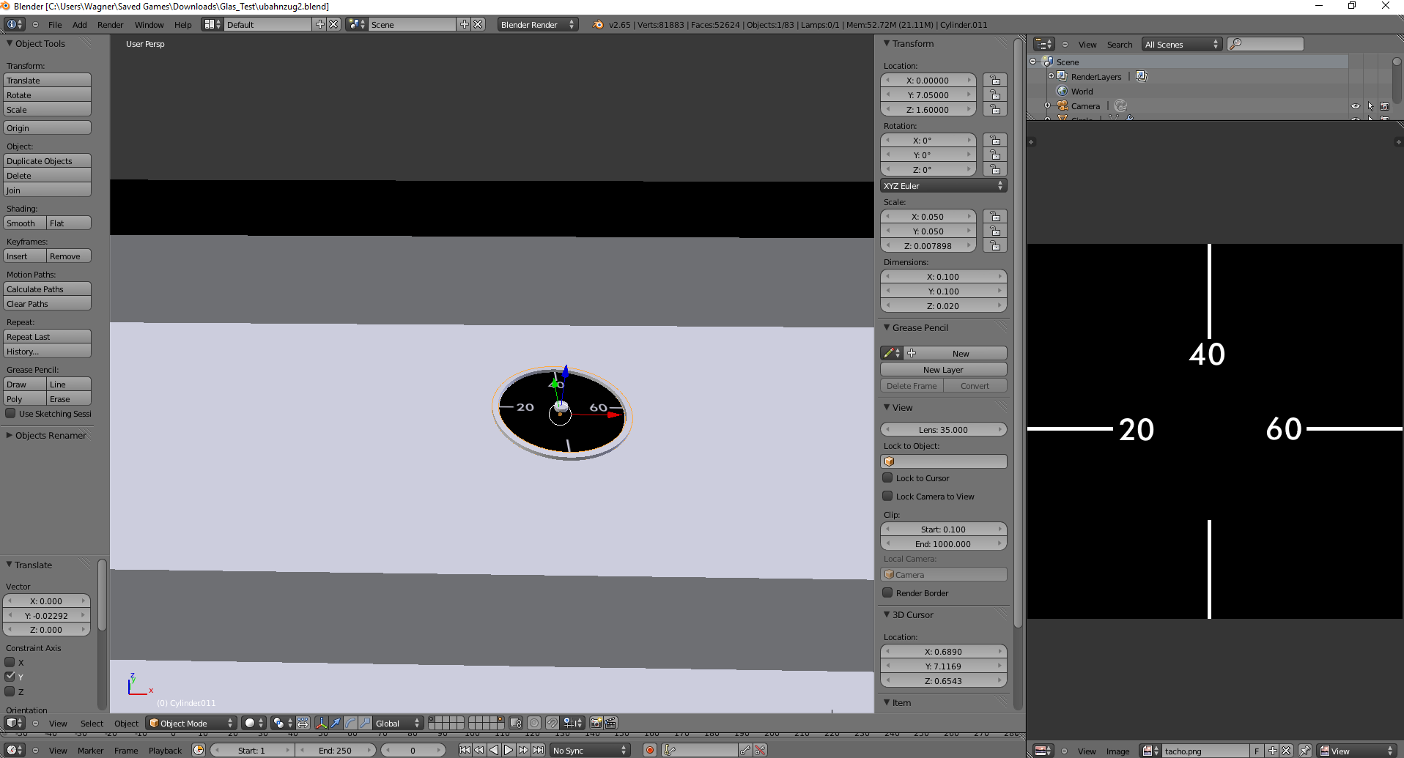The image size is (1404, 758).
Task: Toggle Camera visibility eye in outliner
Action: tap(1355, 106)
